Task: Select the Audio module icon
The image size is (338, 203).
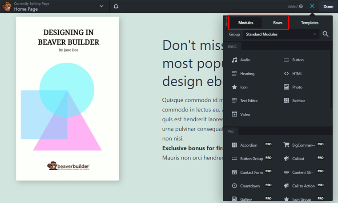Action: click(234, 60)
